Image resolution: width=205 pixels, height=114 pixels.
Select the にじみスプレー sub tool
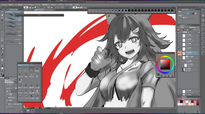pyautogui.click(x=13, y=39)
